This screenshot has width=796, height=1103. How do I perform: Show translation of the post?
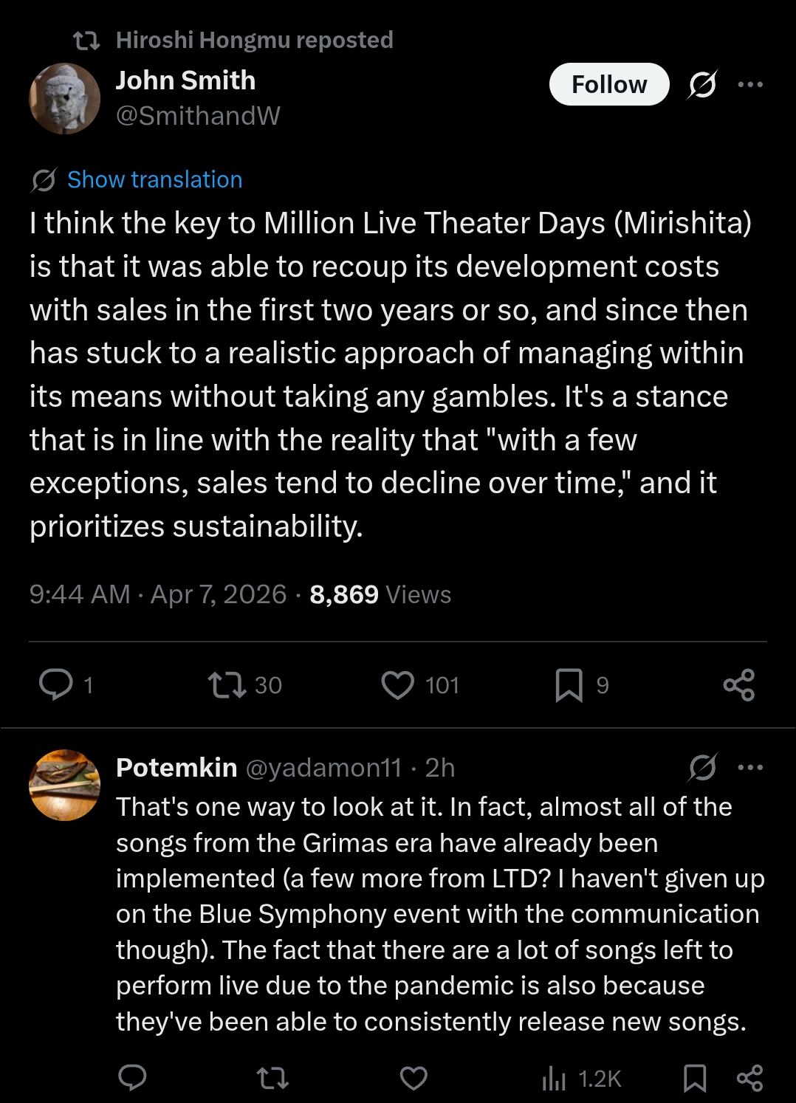point(154,179)
